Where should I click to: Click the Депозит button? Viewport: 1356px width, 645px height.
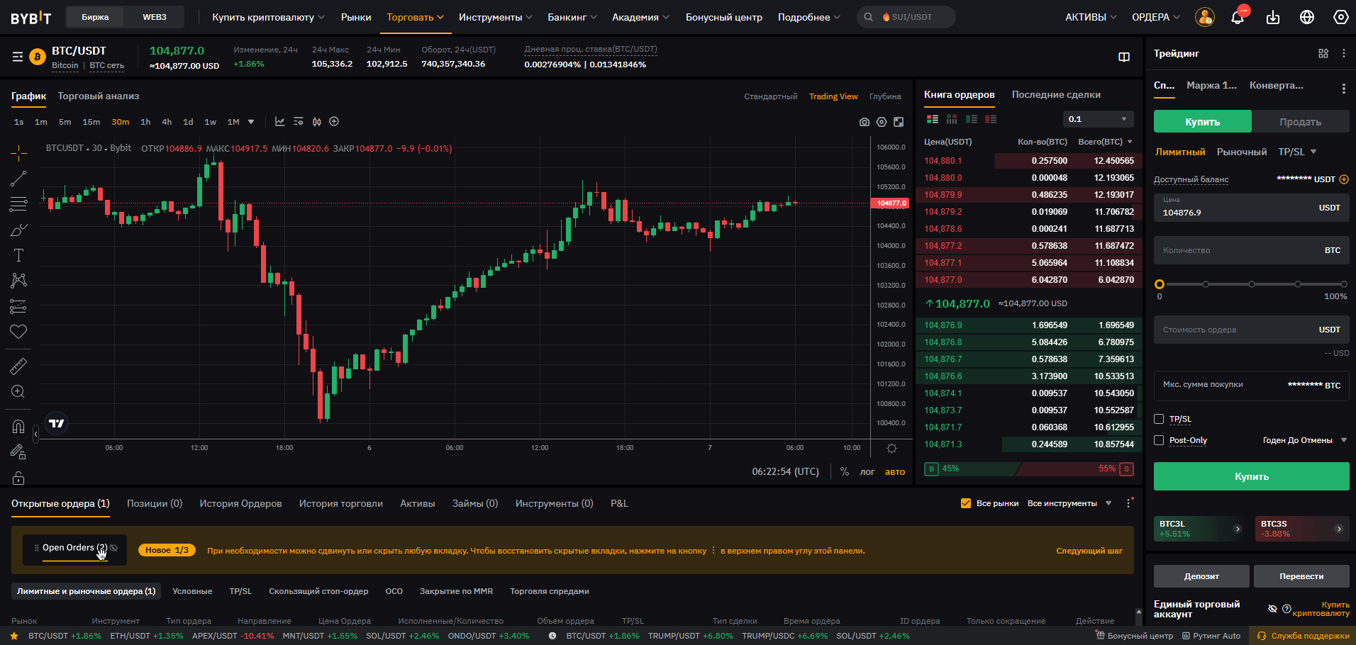click(1201, 576)
